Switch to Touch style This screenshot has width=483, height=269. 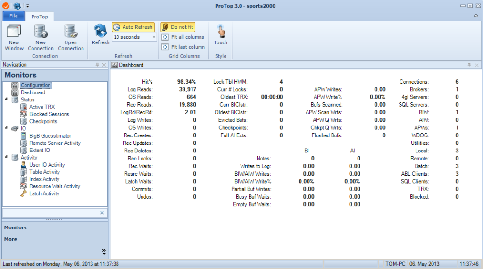point(221,34)
